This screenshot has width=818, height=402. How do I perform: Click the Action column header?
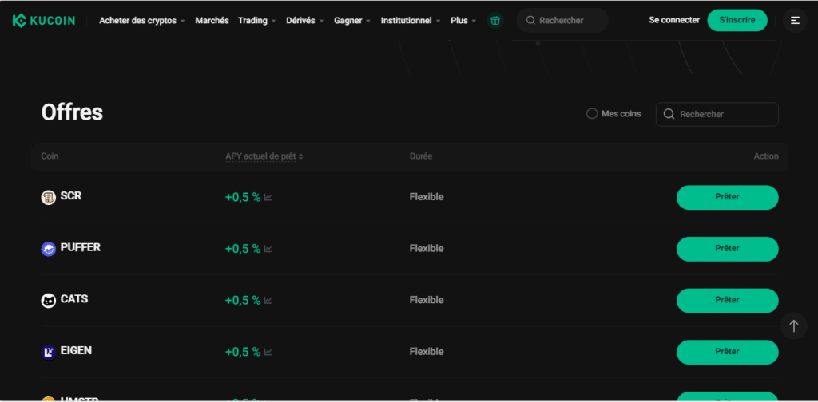click(x=766, y=156)
